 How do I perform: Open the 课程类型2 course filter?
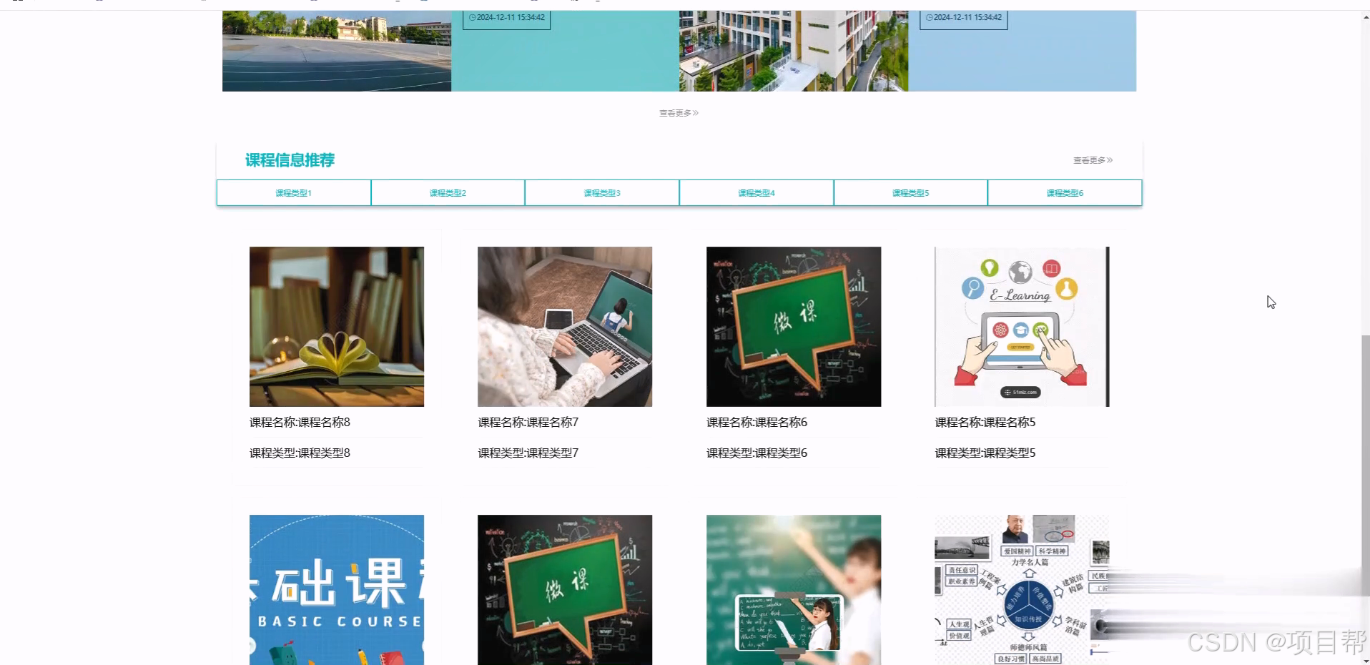click(448, 192)
